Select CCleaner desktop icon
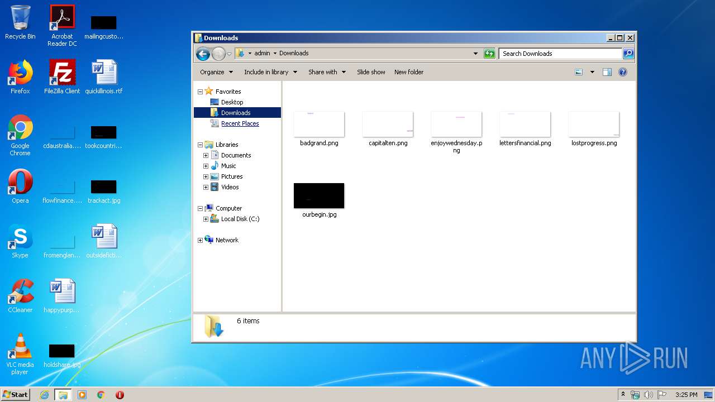 (20, 296)
